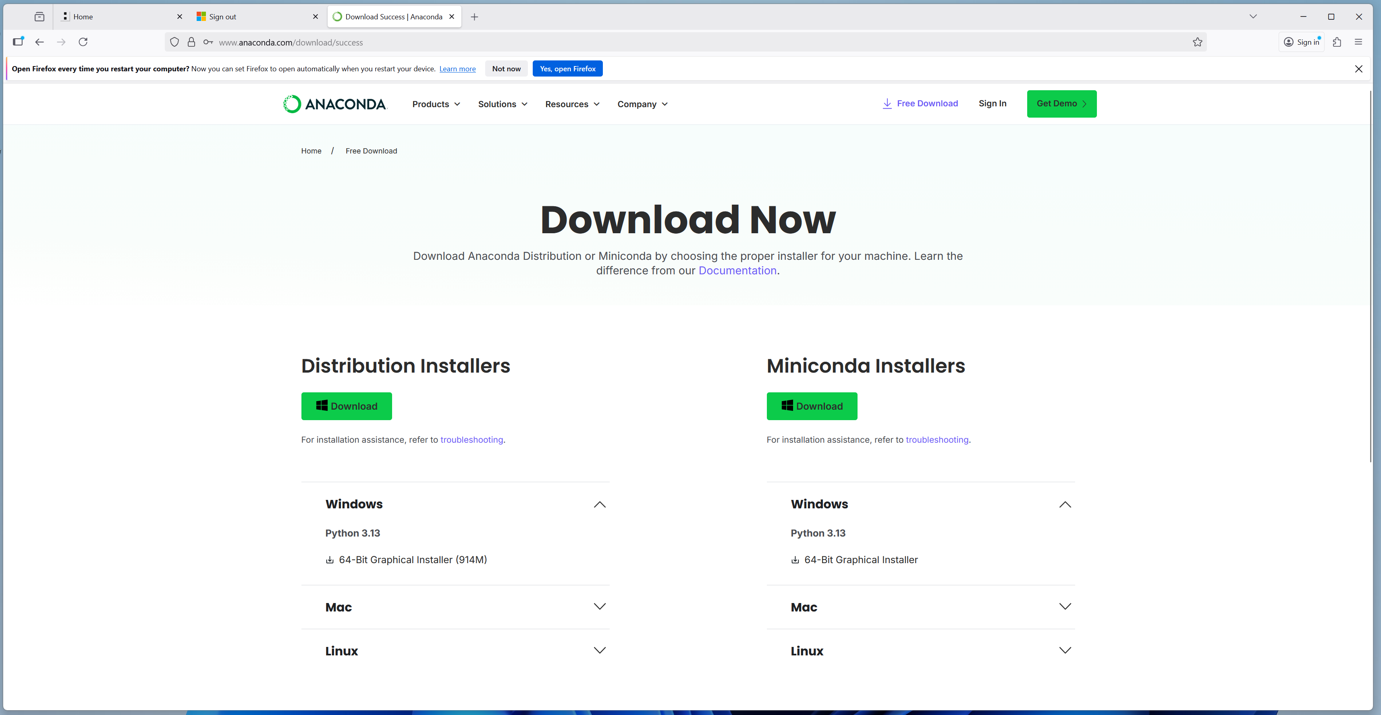Click Miniconda Installers Download button
This screenshot has height=715, width=1381.
812,406
